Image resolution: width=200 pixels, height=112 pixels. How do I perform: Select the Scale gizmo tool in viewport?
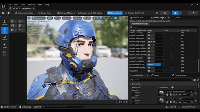[104, 18]
